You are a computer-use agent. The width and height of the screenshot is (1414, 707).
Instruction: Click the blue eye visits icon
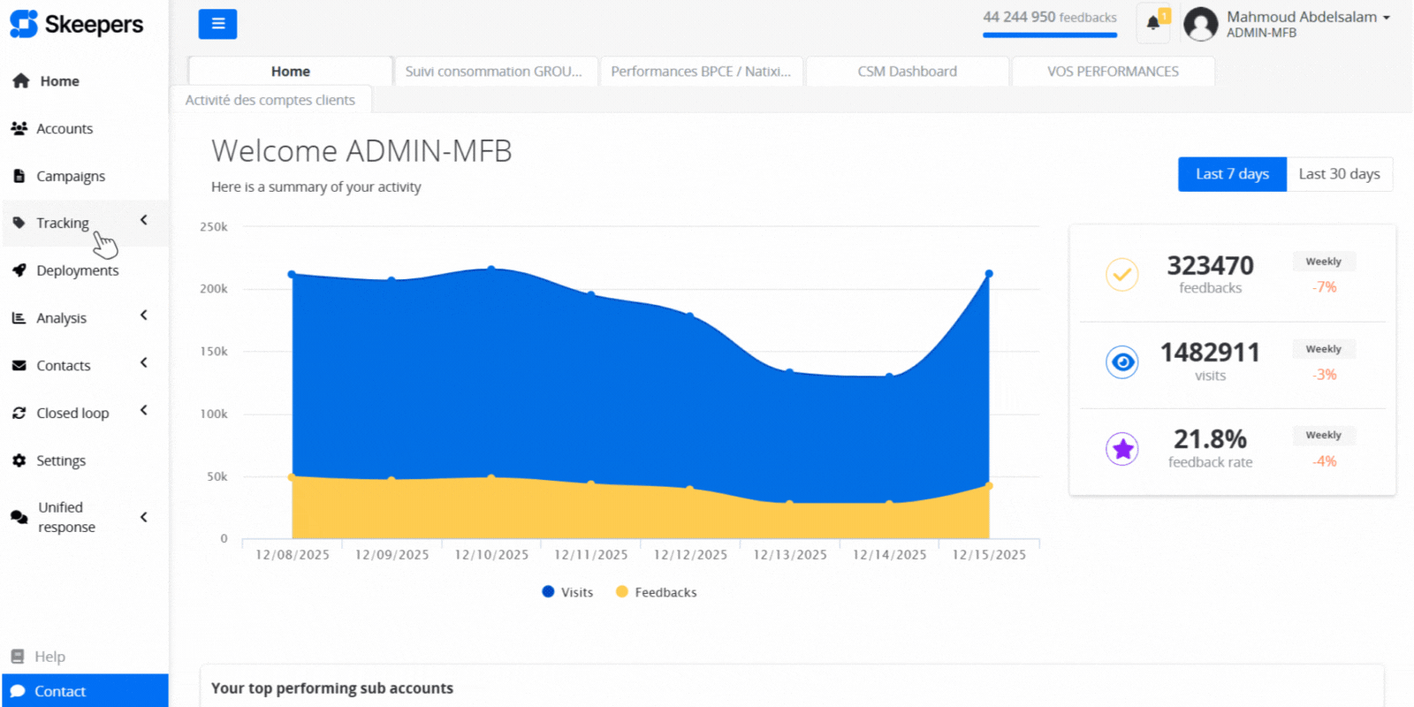(1122, 362)
